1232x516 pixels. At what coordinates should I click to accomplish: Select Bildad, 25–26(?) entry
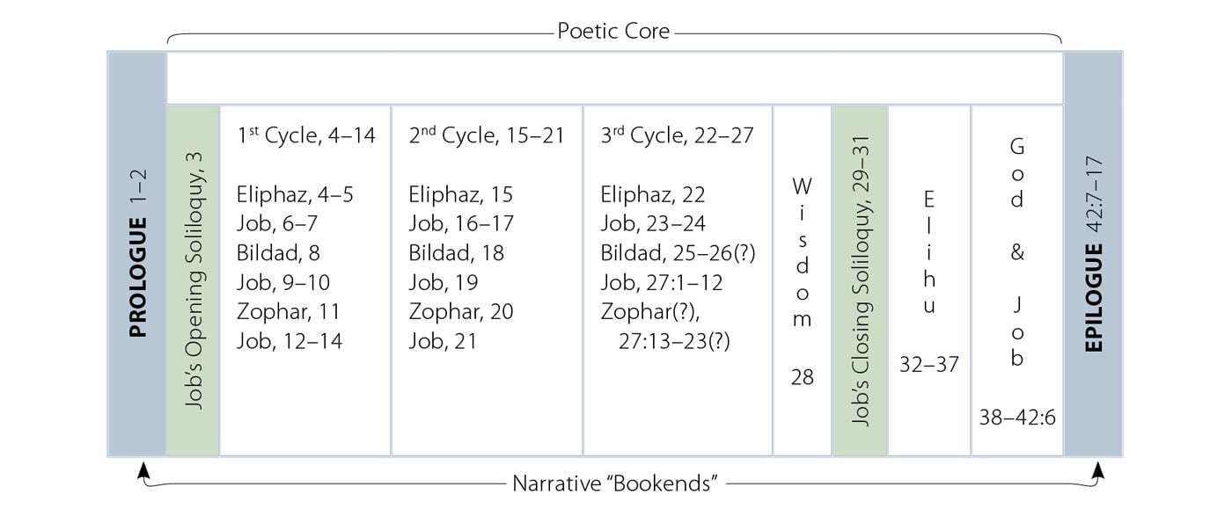678,253
